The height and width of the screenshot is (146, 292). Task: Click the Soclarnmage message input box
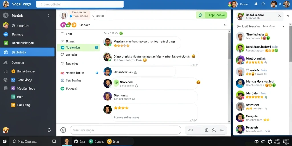pyautogui.click(x=125, y=130)
